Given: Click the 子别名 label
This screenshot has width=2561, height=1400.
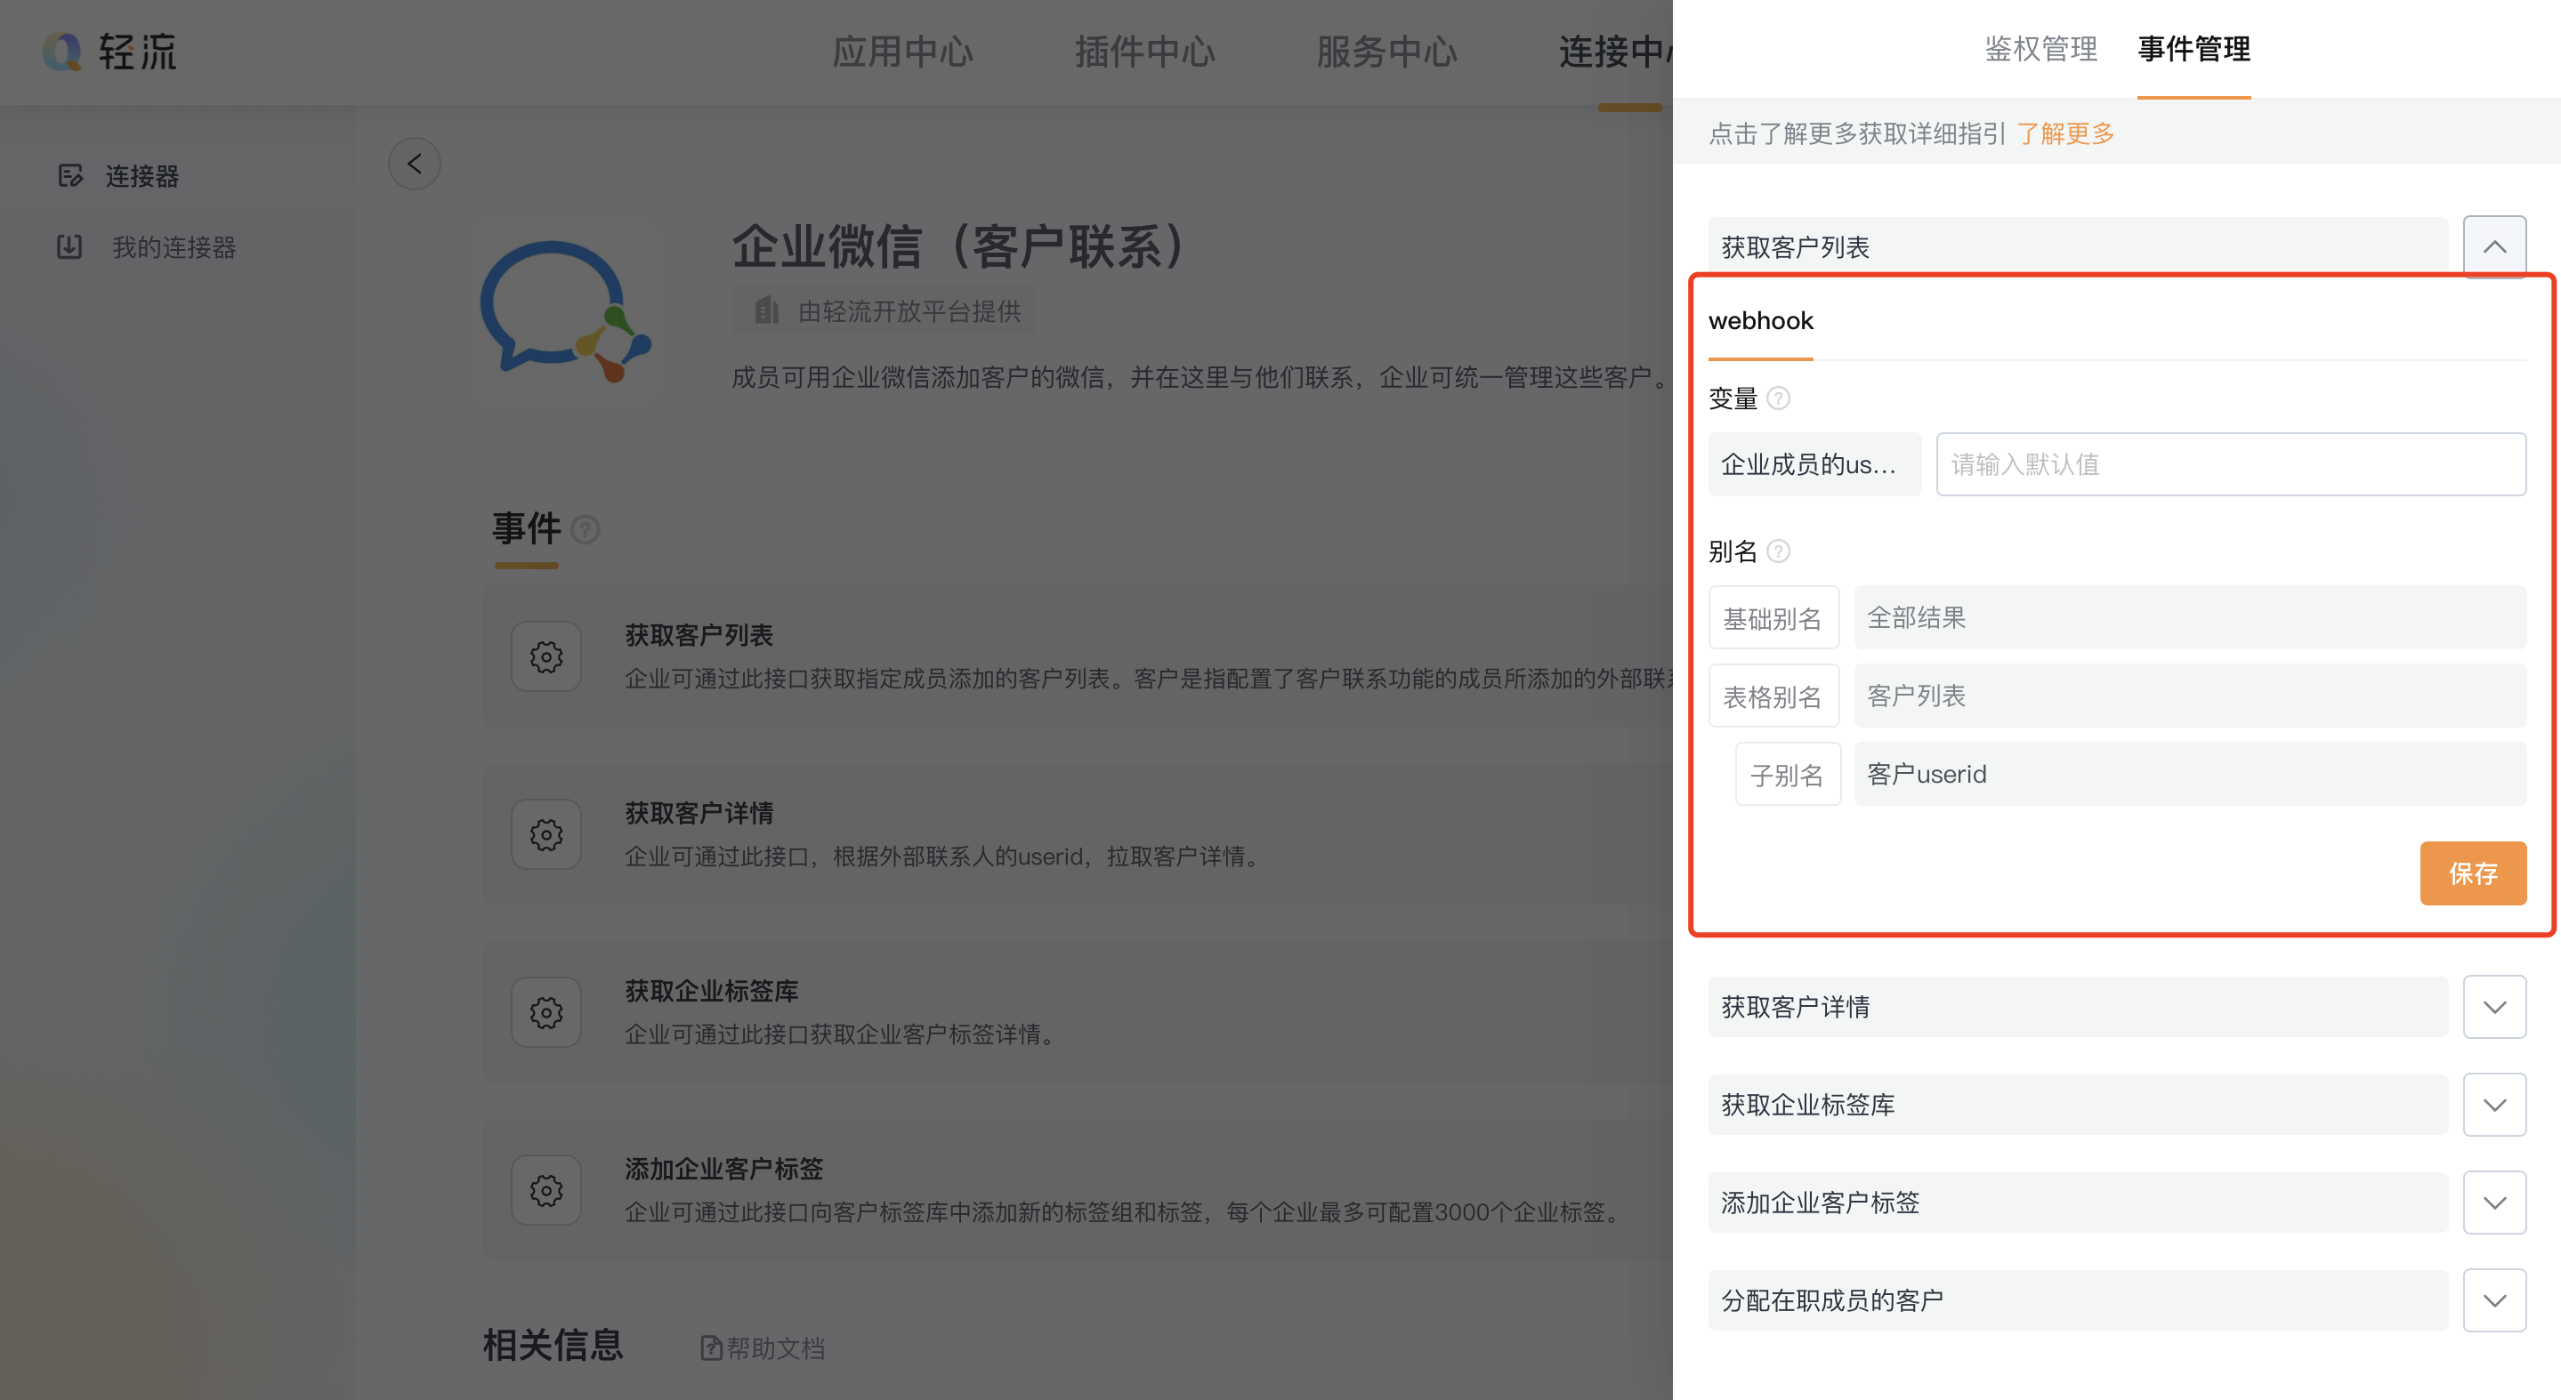Looking at the screenshot, I should [x=1787, y=775].
